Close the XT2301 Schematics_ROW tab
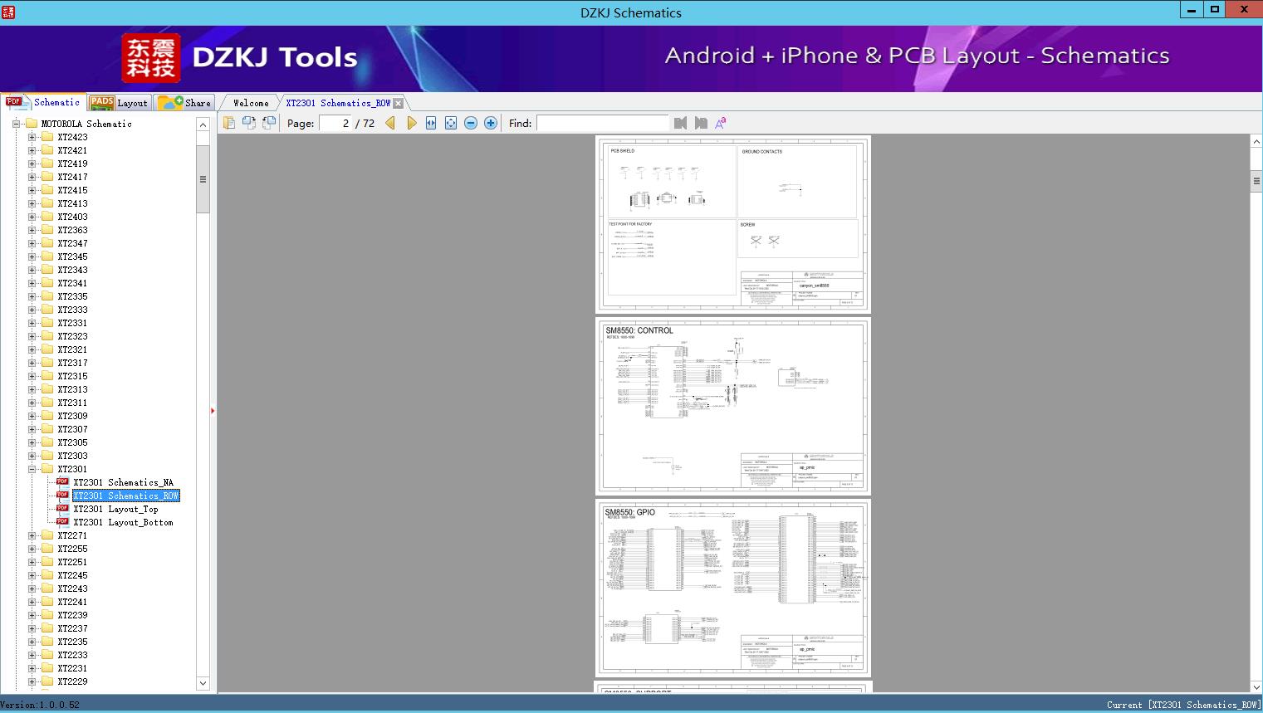1263x713 pixels. click(399, 103)
